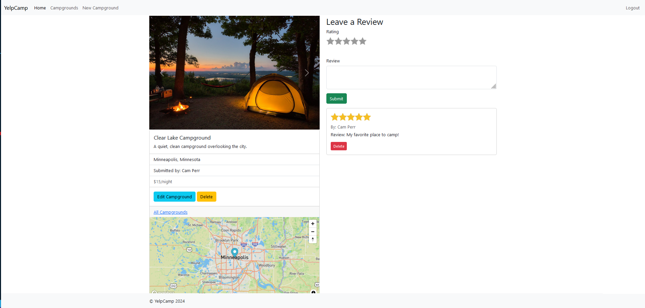645x308 pixels.
Task: Click the map zoom in plus icon
Action: pos(313,224)
